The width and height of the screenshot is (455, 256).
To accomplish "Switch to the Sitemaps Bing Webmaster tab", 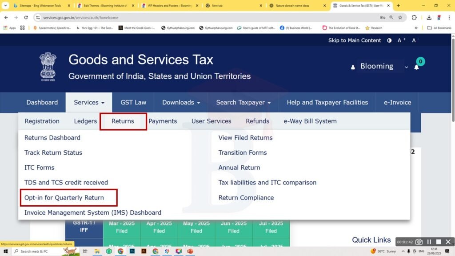I will [x=40, y=5].
